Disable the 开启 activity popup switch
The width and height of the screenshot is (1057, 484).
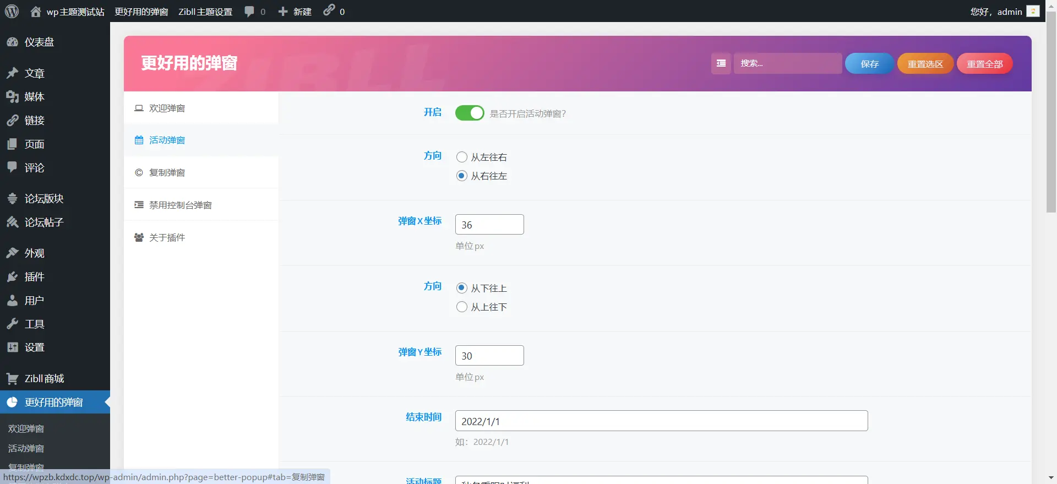coord(469,113)
